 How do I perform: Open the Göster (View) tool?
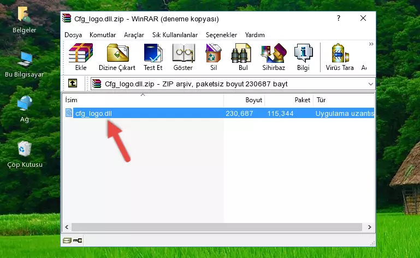pos(183,57)
